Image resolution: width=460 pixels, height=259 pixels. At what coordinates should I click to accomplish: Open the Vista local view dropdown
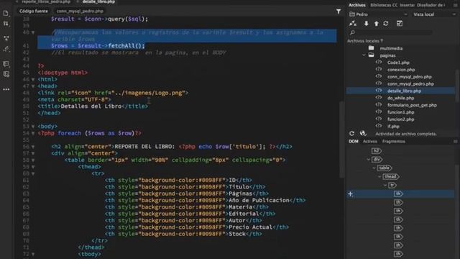tap(433, 14)
